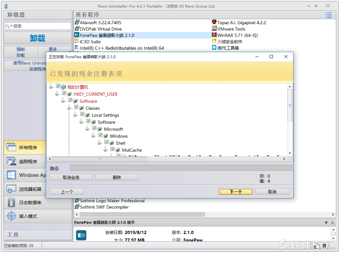Screen dimensions: 341x255
Task: Toggle the Microsoft checkbox
Action: 94,128
